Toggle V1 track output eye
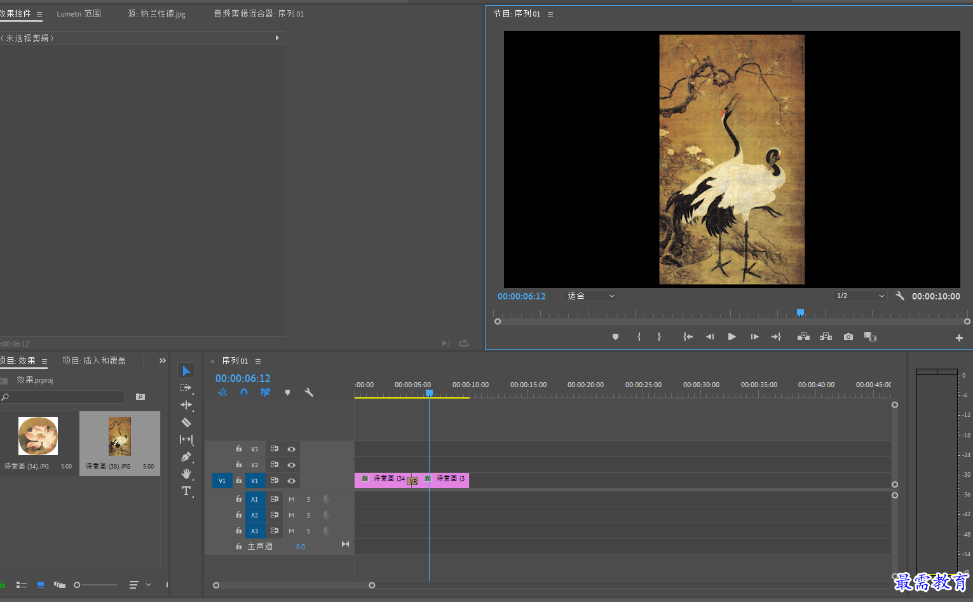The height and width of the screenshot is (602, 973). coord(291,481)
